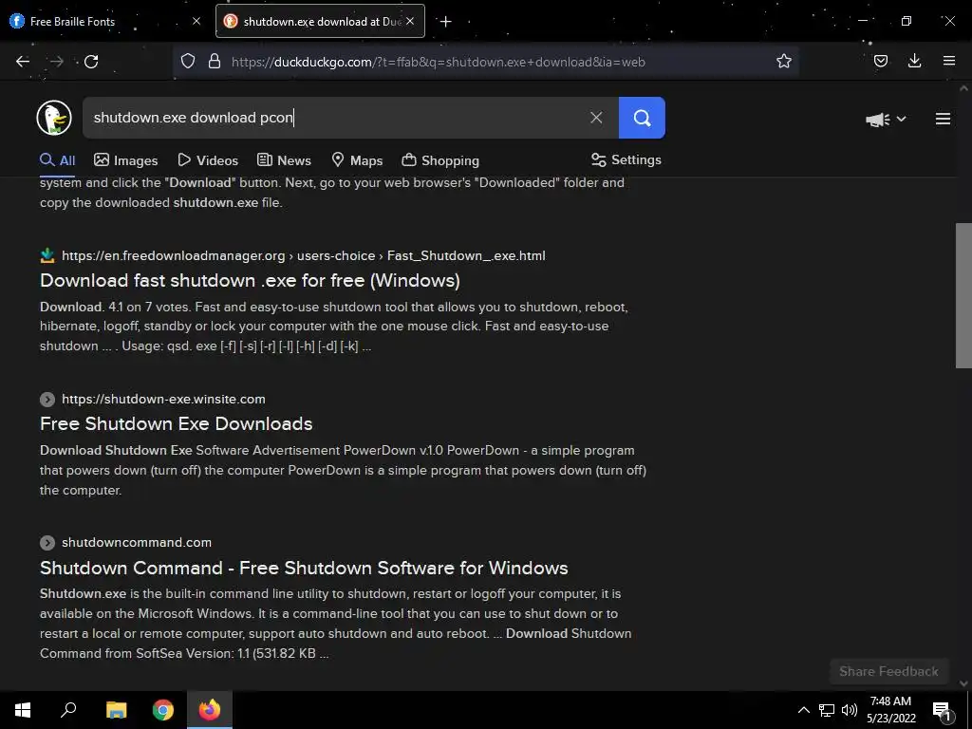This screenshot has height=729, width=972.
Task: Click the Share Feedback button
Action: [x=888, y=671]
